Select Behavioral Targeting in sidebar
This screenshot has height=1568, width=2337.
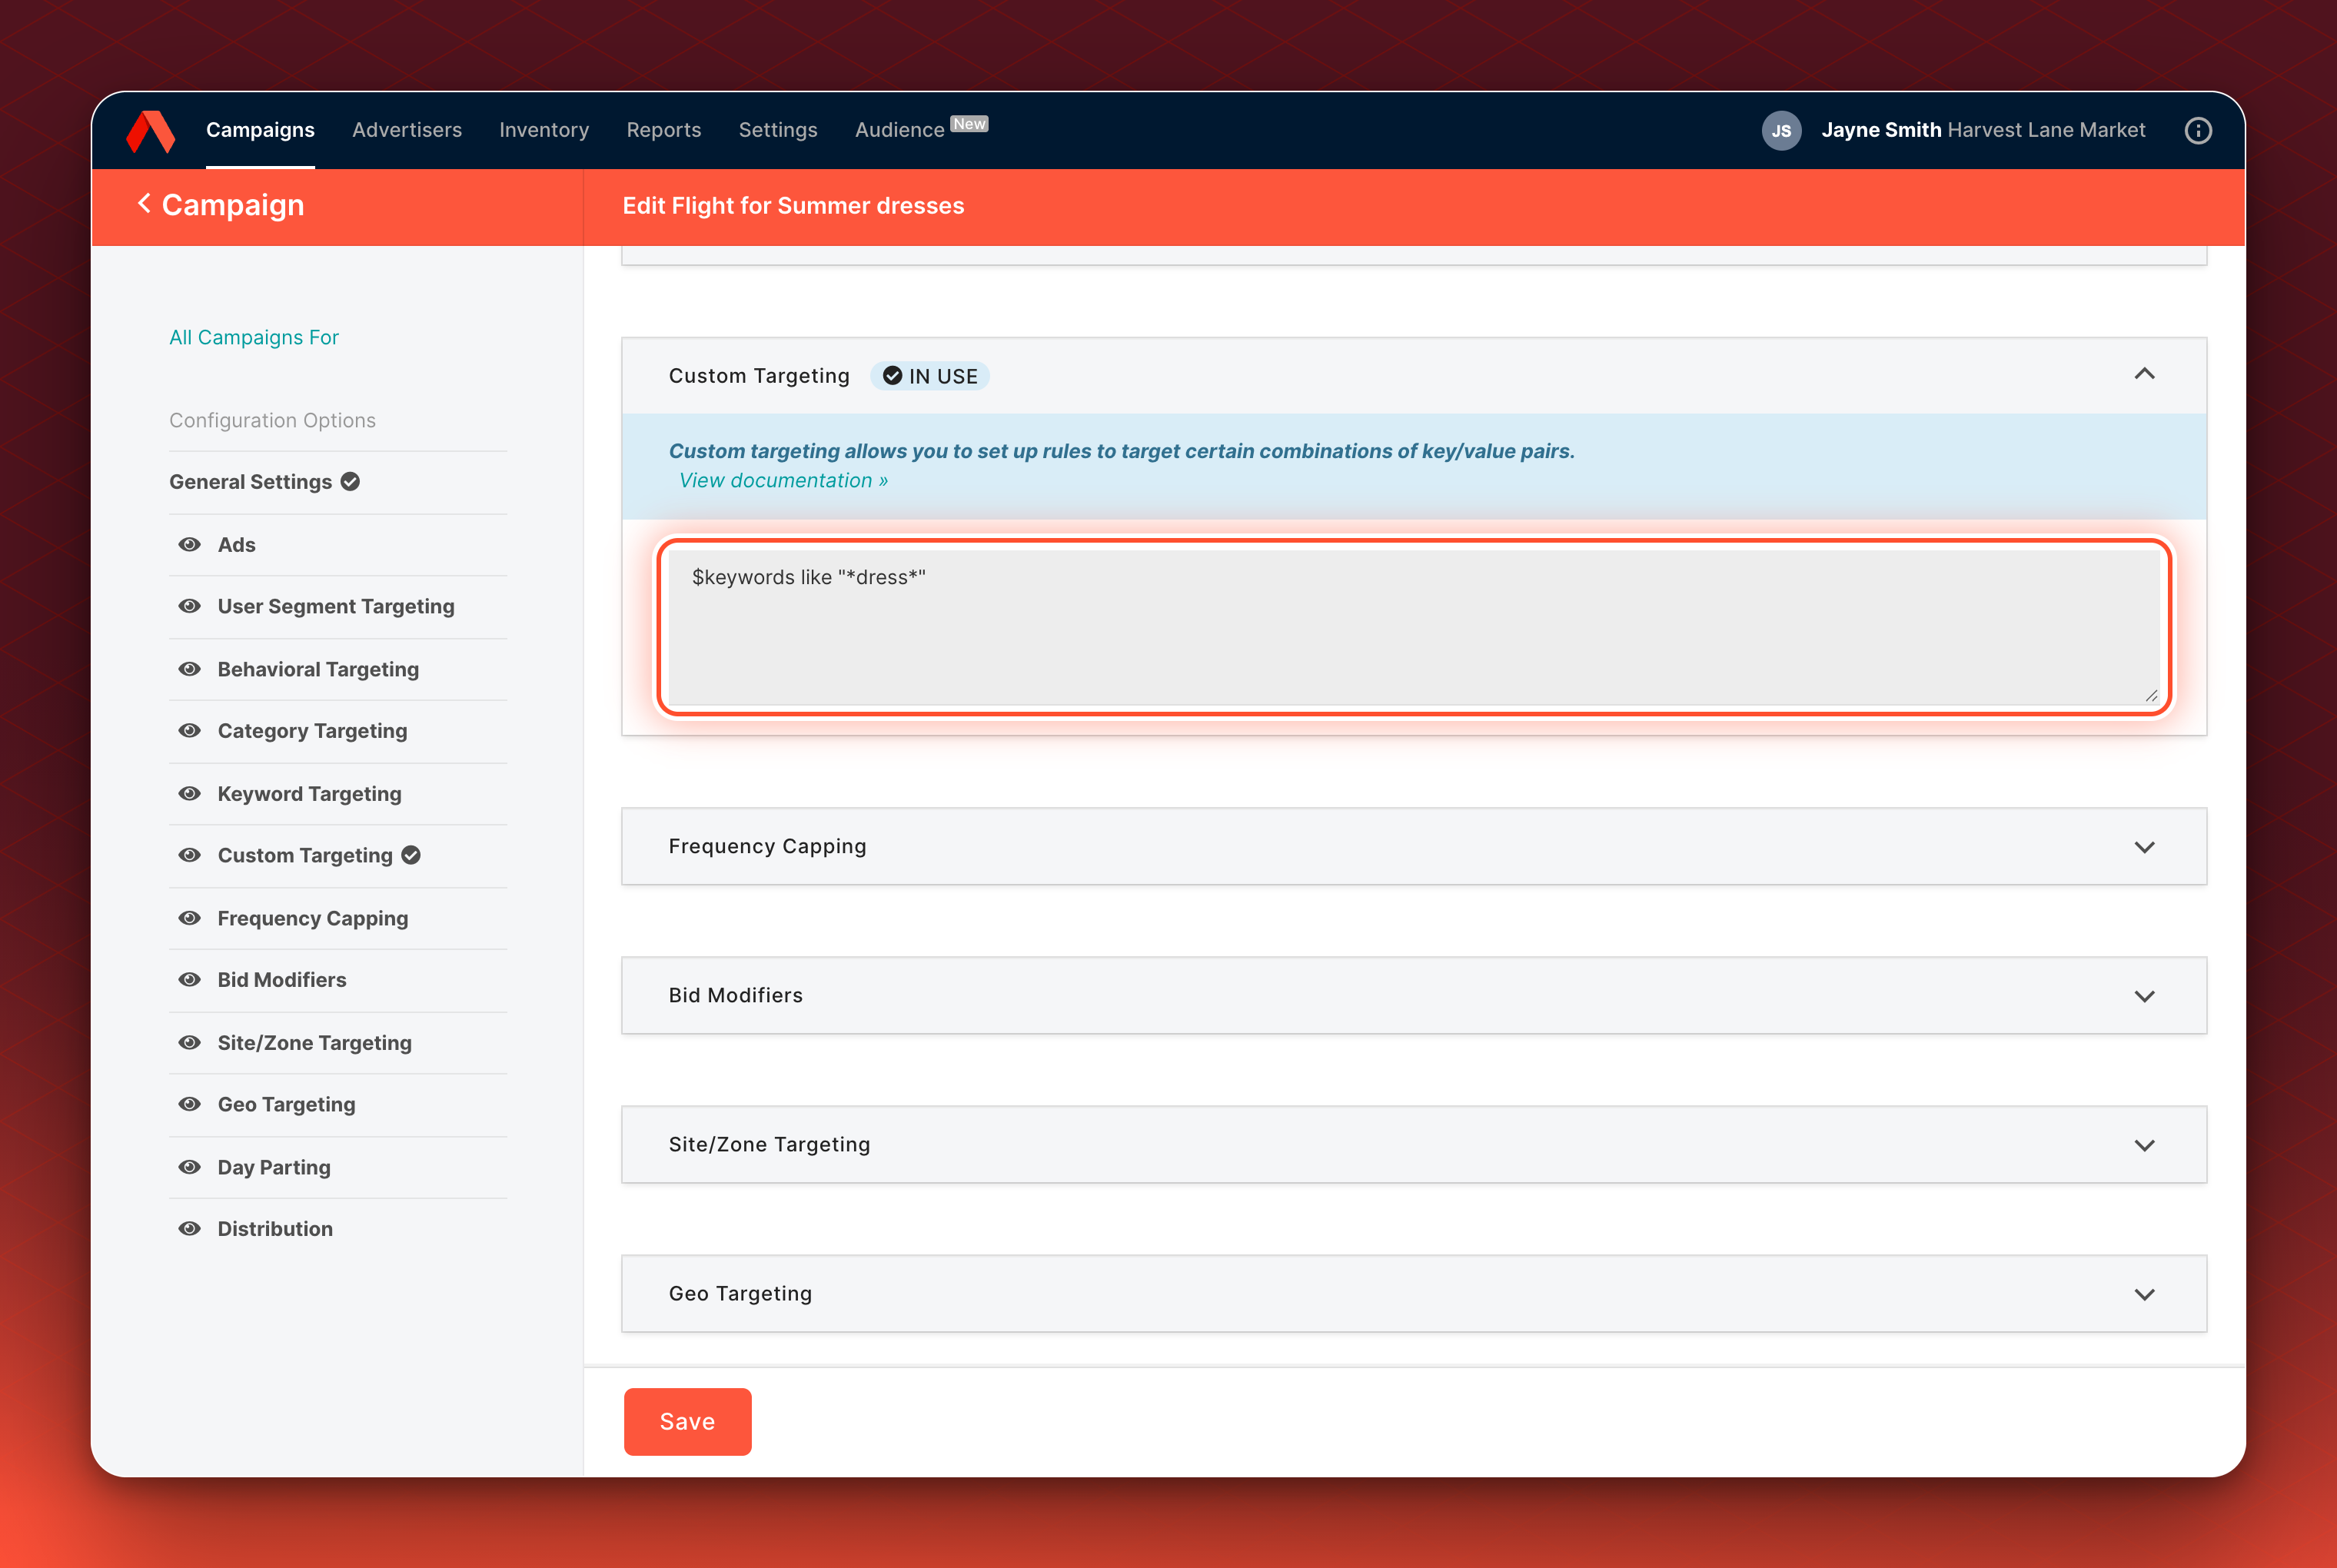pyautogui.click(x=318, y=669)
